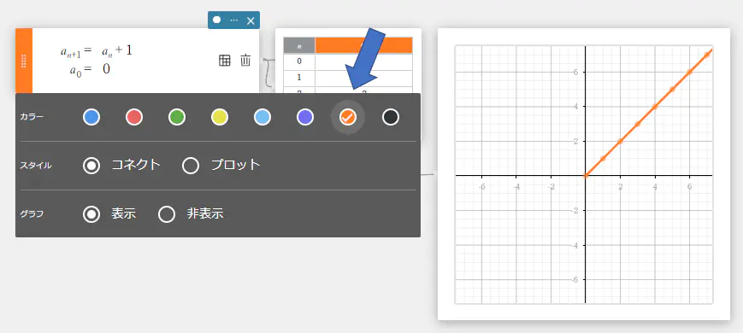Select the コネクト style radio button
This screenshot has height=333, width=743.
91,166
